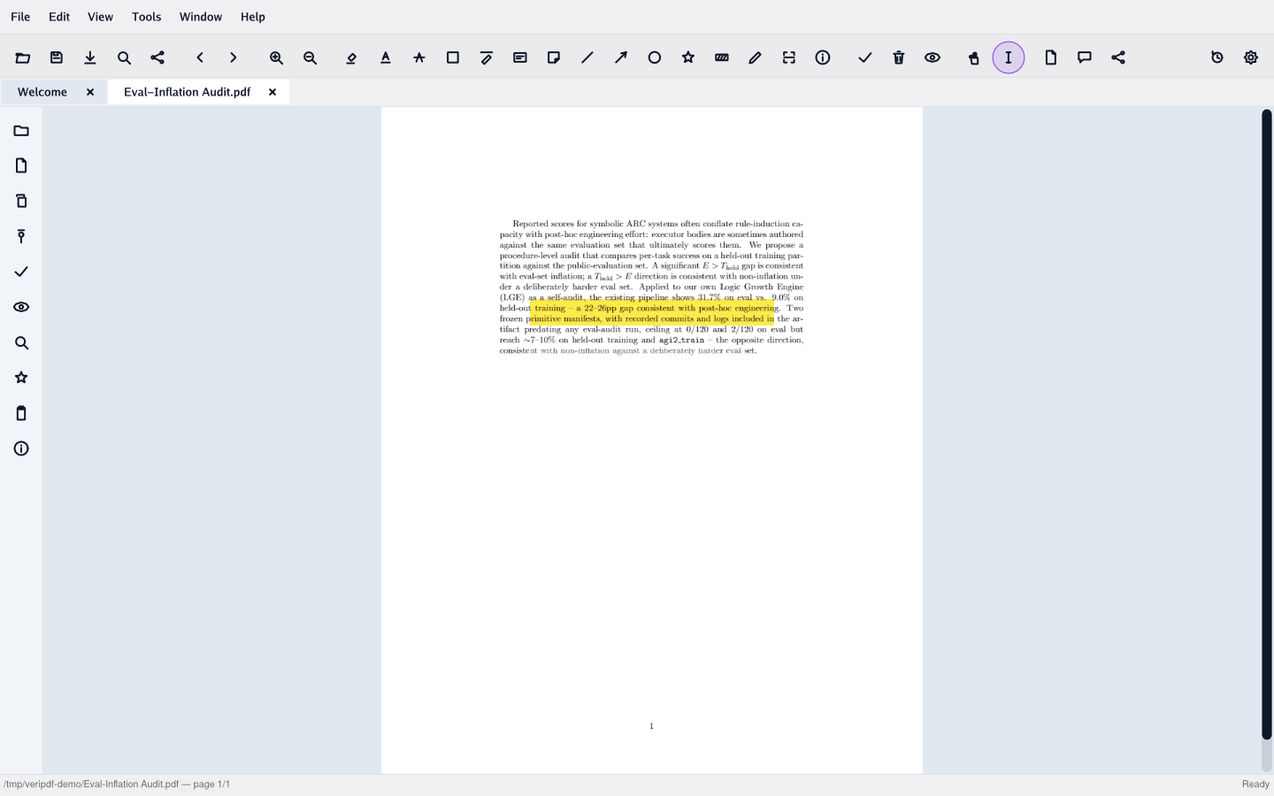
Task: Open the Edit menu
Action: coord(59,17)
